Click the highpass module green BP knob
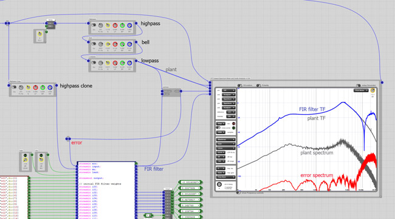Viewport: 395px width, 219px height. (122, 25)
